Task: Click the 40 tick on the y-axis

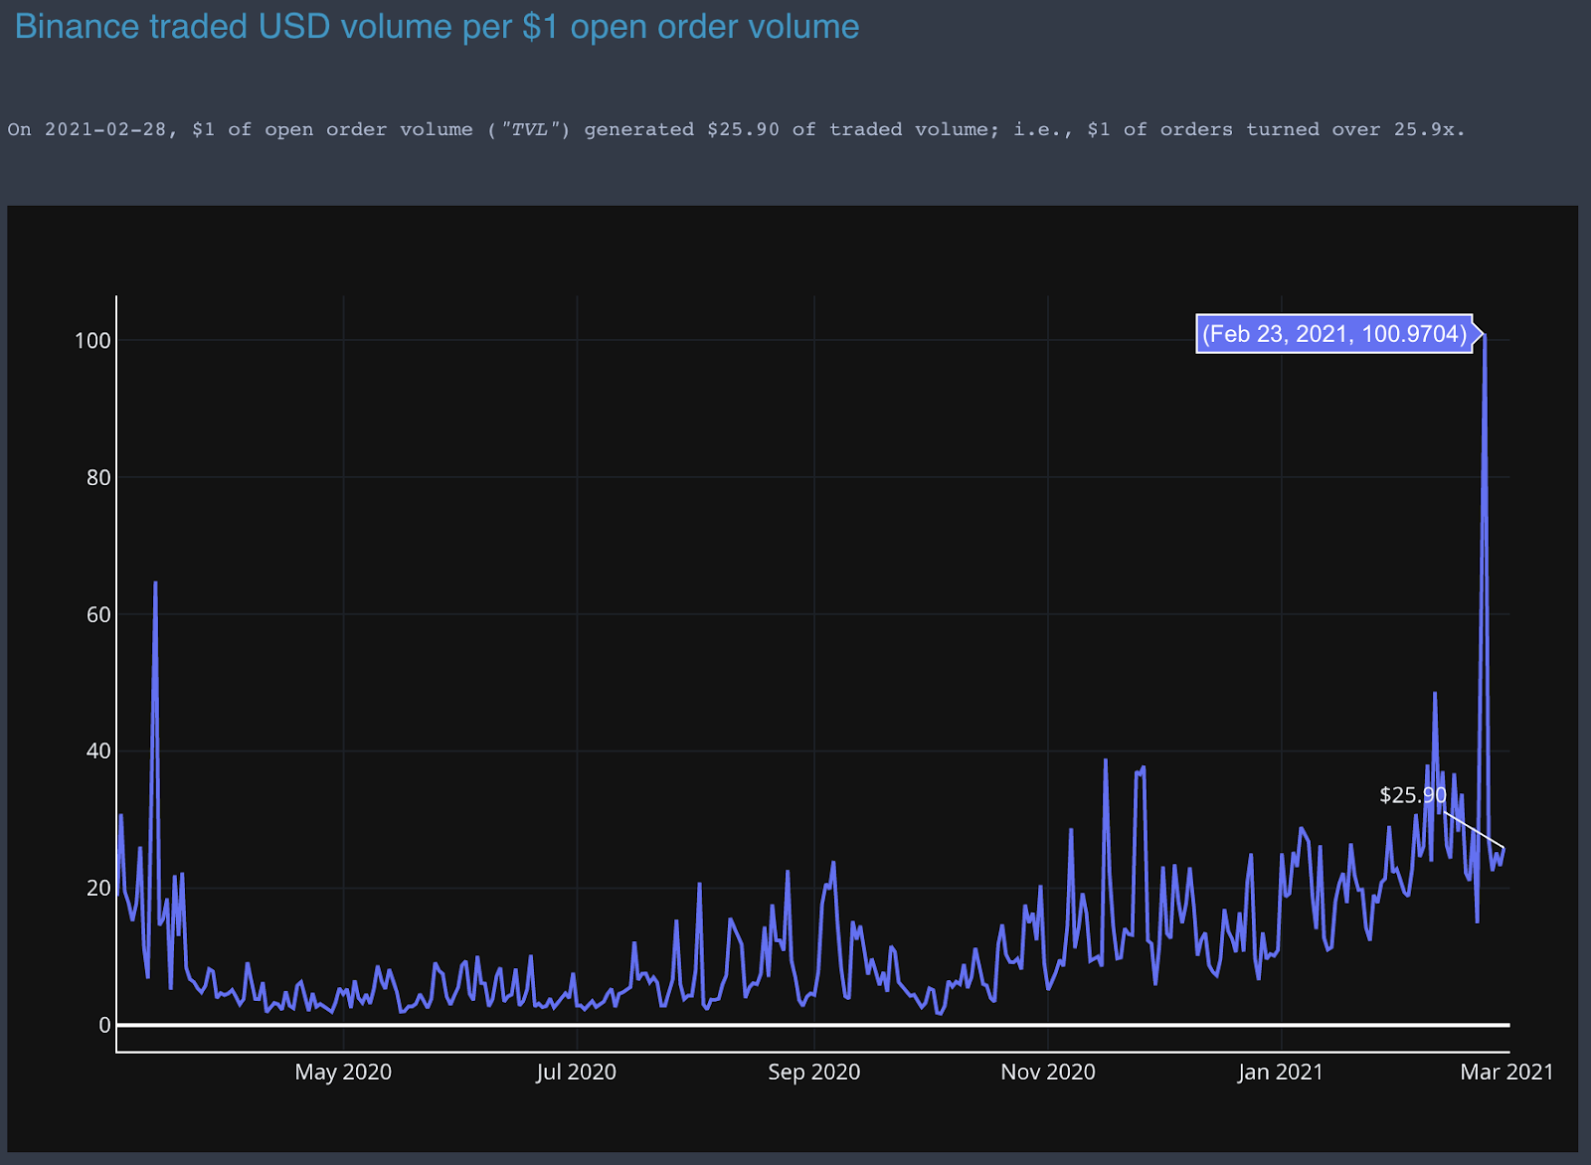Action: click(98, 751)
